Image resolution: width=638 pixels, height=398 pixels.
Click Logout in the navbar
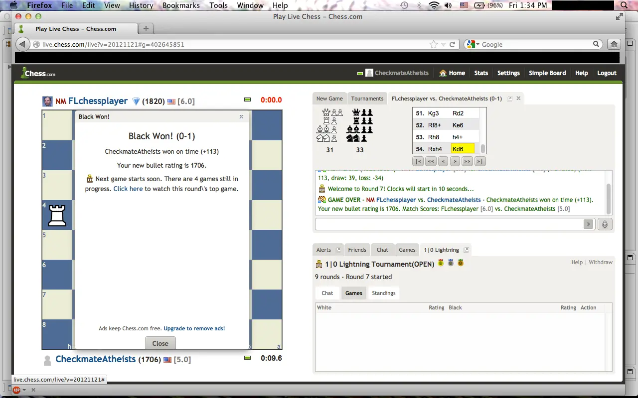point(607,73)
